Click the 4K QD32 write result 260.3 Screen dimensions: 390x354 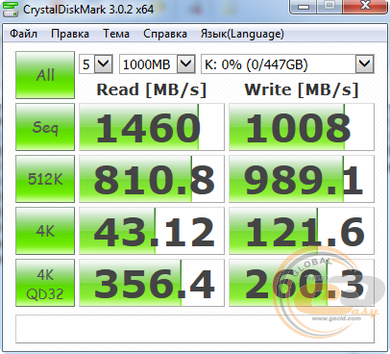[x=302, y=283]
